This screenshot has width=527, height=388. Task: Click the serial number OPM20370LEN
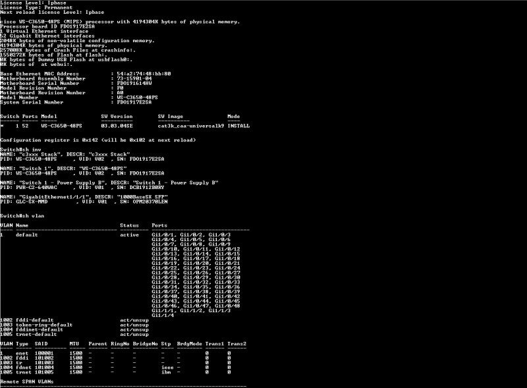coord(150,202)
